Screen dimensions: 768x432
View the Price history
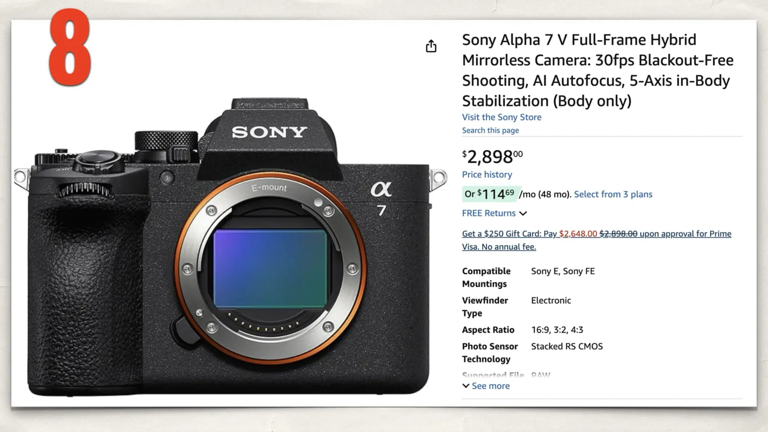pyautogui.click(x=486, y=174)
